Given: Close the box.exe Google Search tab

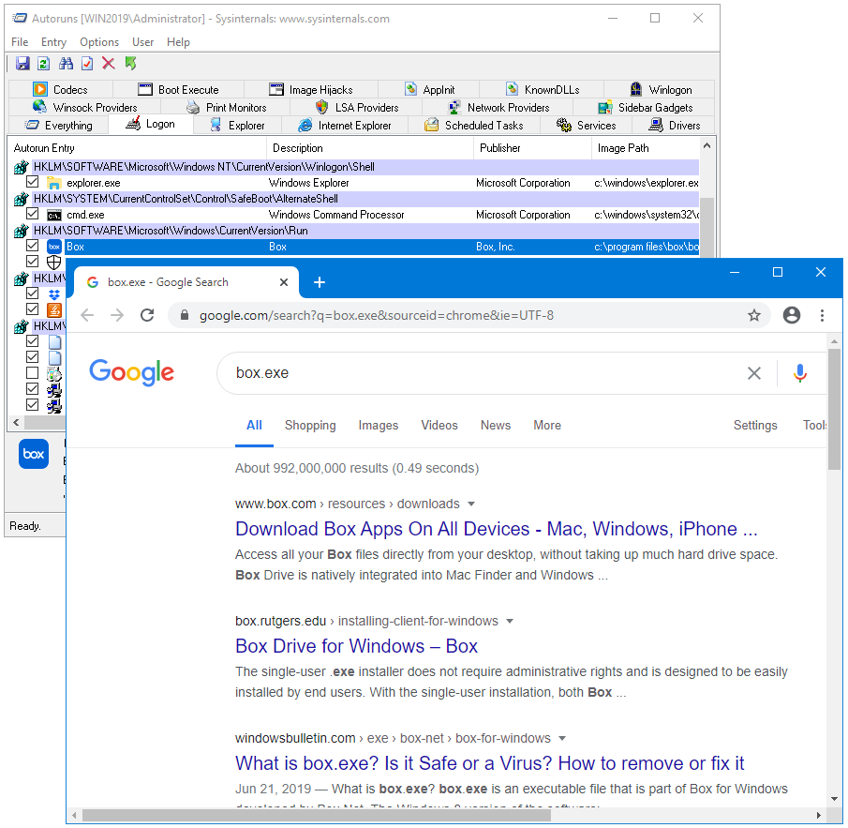Looking at the screenshot, I should pos(283,282).
